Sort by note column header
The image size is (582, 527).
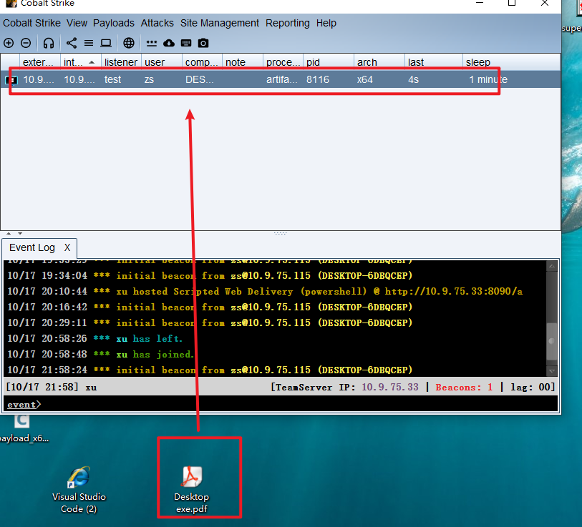coord(243,62)
